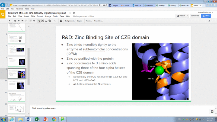
Task: Select the line tool in the toolbar
Action: pos(54,21)
